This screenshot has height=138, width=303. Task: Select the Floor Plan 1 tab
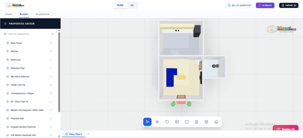click(x=74, y=134)
